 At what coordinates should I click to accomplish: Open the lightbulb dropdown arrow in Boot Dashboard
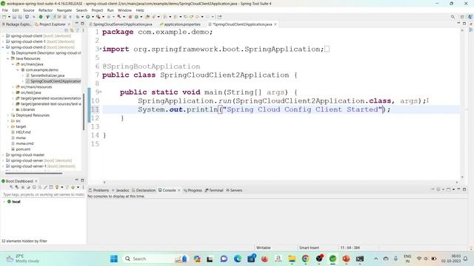coord(62,187)
